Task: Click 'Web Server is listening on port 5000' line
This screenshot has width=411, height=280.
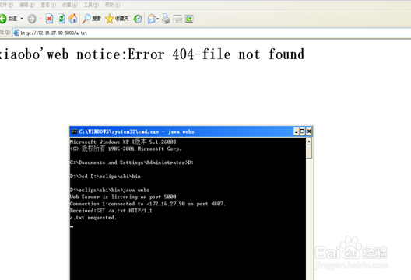Action: click(123, 197)
